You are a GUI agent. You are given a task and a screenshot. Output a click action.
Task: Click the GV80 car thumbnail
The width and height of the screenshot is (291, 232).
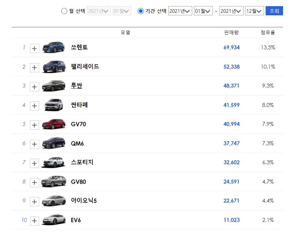53,182
